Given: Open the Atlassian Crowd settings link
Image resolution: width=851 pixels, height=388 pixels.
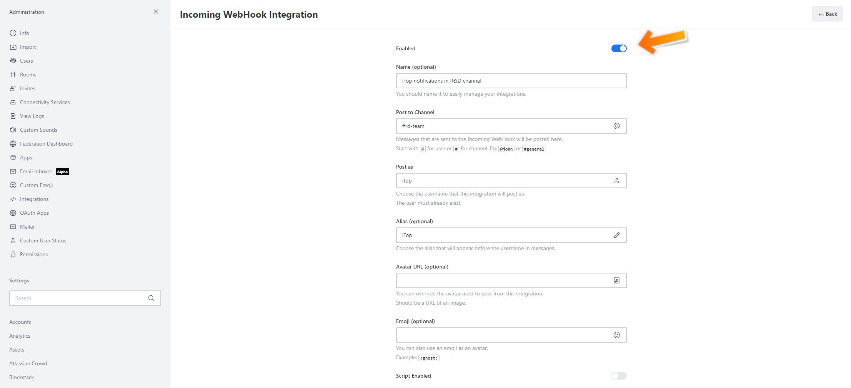Looking at the screenshot, I should point(28,363).
